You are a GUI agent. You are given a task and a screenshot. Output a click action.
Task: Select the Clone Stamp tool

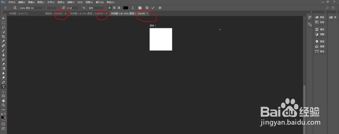click(x=3, y=55)
